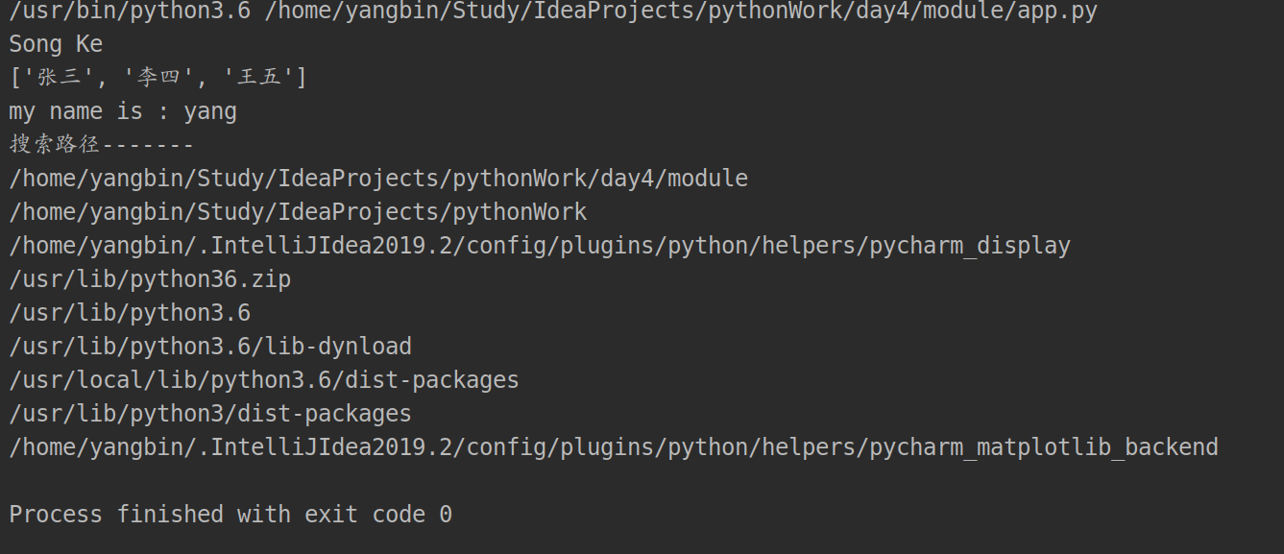The width and height of the screenshot is (1284, 554).
Task: Click the "Process finished with exit code 0" line
Action: click(x=230, y=515)
